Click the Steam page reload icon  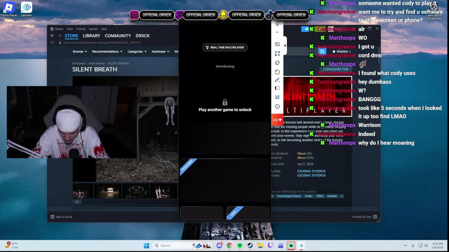pos(52,43)
